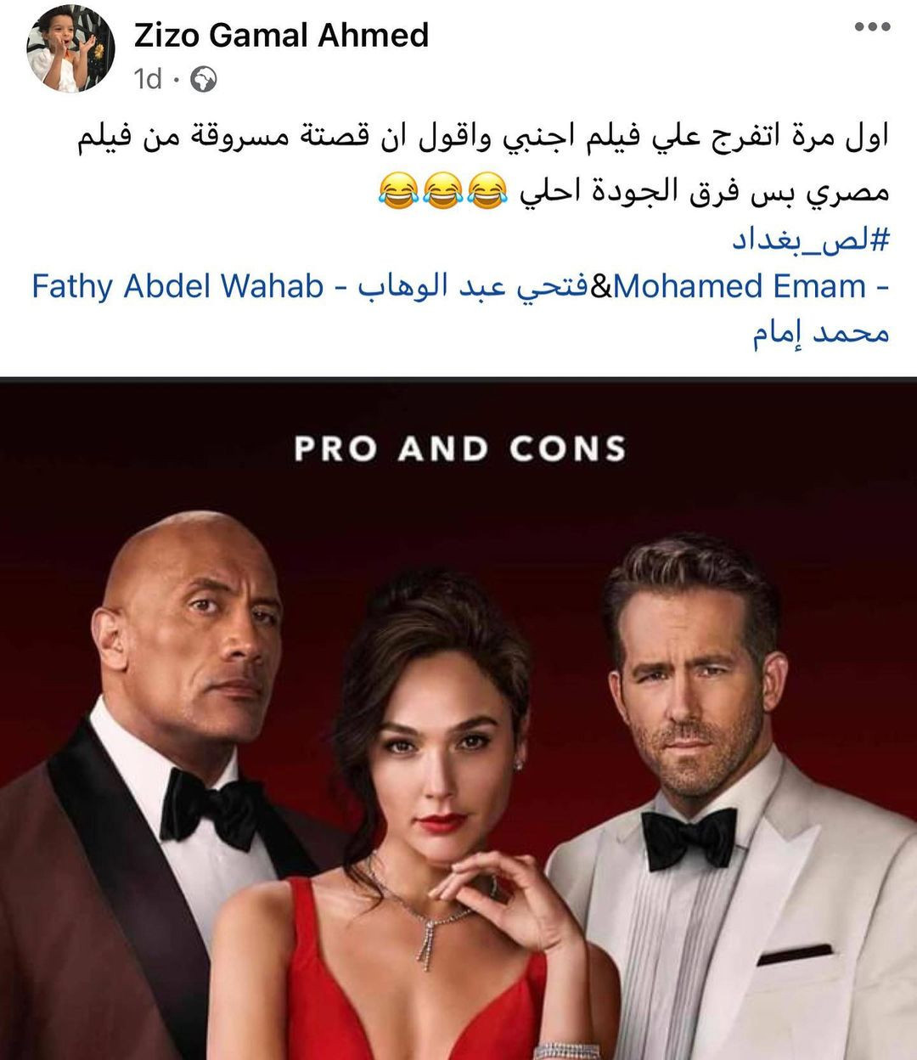Viewport: 917px width, 1060px height.
Task: Click the محمد إمام name on last line
Action: 821,333
